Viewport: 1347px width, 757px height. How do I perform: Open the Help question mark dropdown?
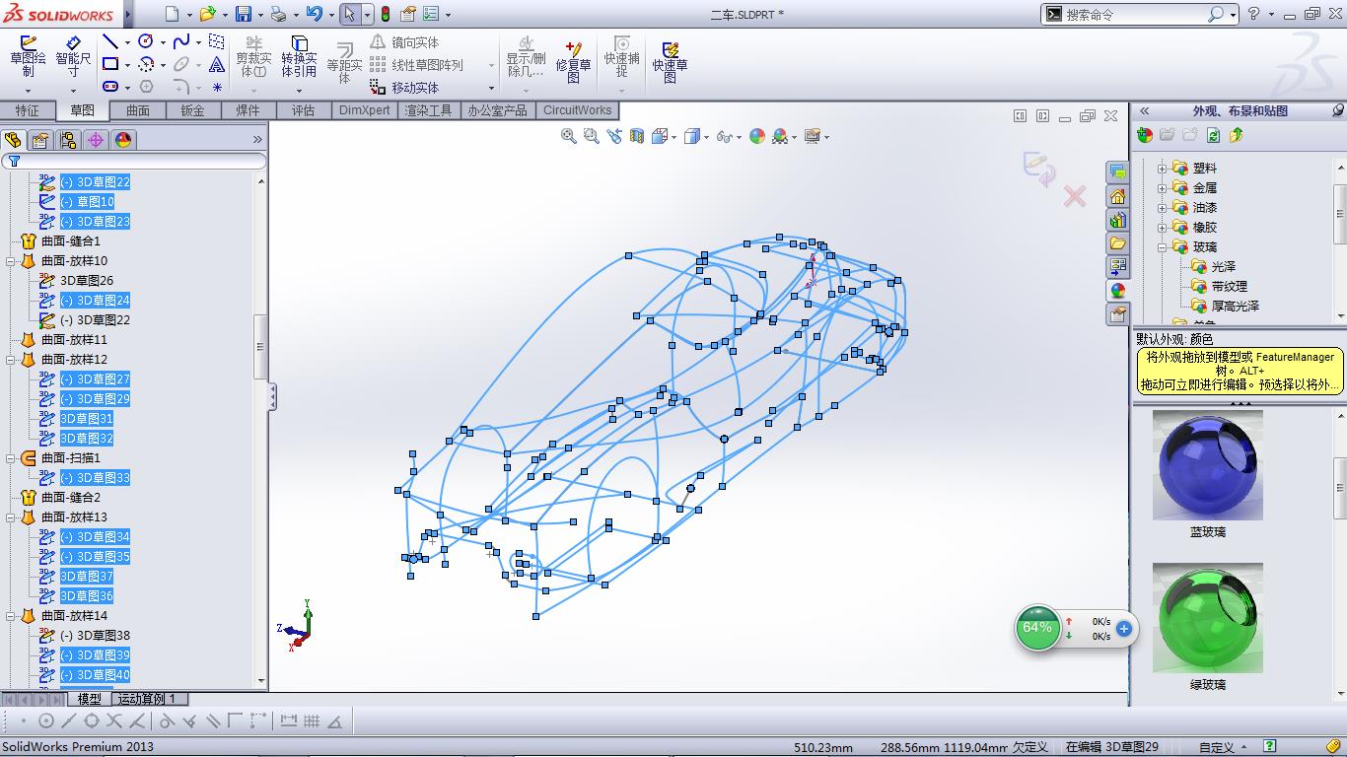[x=1273, y=15]
